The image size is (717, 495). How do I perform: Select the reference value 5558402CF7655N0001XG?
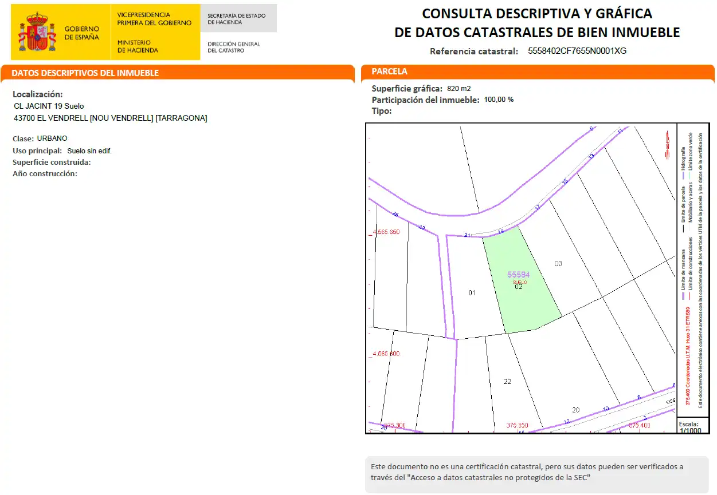(577, 51)
